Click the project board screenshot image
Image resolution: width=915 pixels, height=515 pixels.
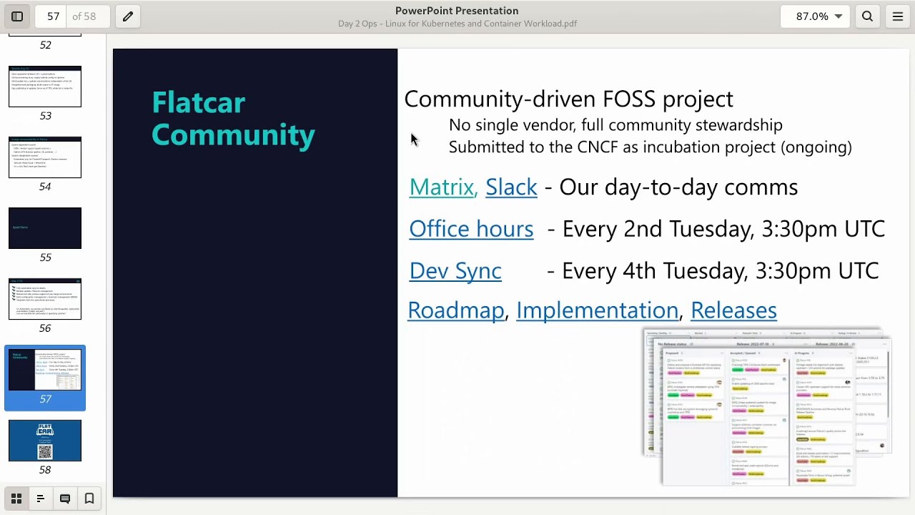pos(767,407)
